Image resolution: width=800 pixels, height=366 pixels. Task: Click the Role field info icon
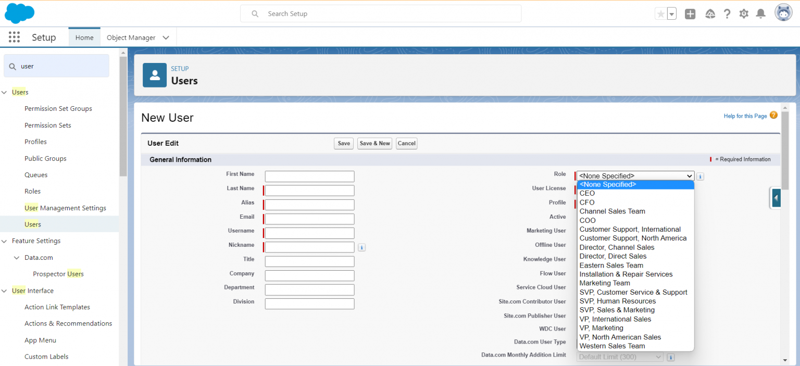pyautogui.click(x=701, y=176)
